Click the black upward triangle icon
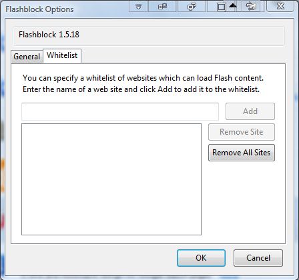Screen dimensions: 299x280 (233, 5)
